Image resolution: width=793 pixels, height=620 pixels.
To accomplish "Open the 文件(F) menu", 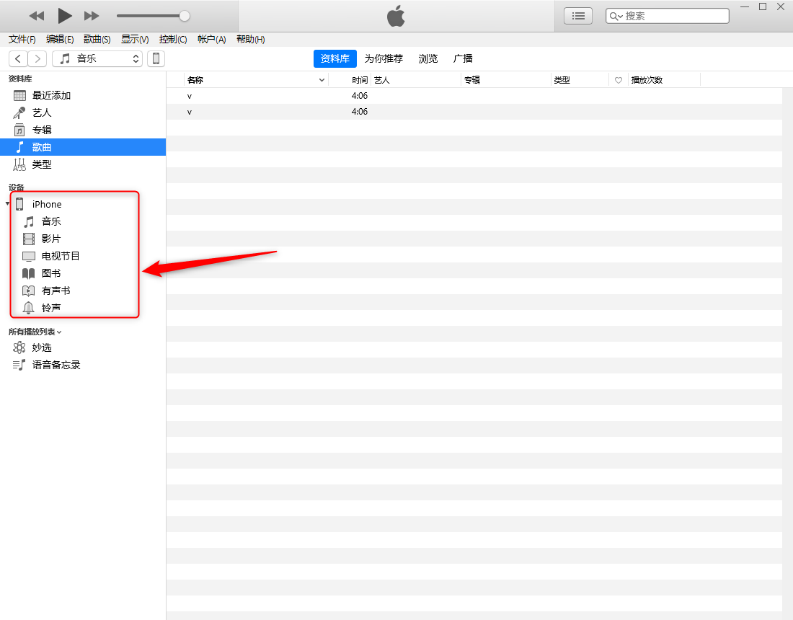I will pos(22,40).
